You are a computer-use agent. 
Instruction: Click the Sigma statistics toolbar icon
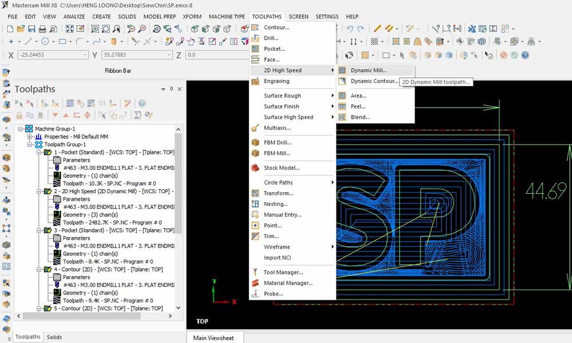[493, 29]
